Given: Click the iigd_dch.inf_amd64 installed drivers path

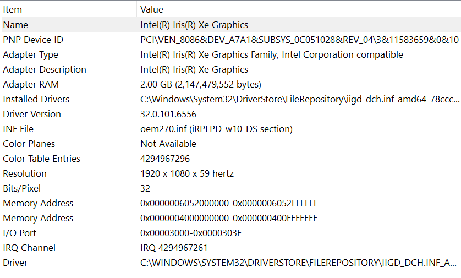Looking at the screenshot, I should click(x=300, y=99).
